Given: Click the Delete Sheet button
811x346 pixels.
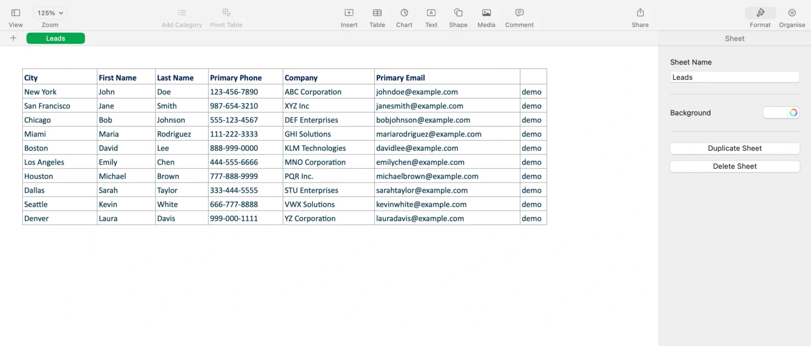Looking at the screenshot, I should [734, 166].
